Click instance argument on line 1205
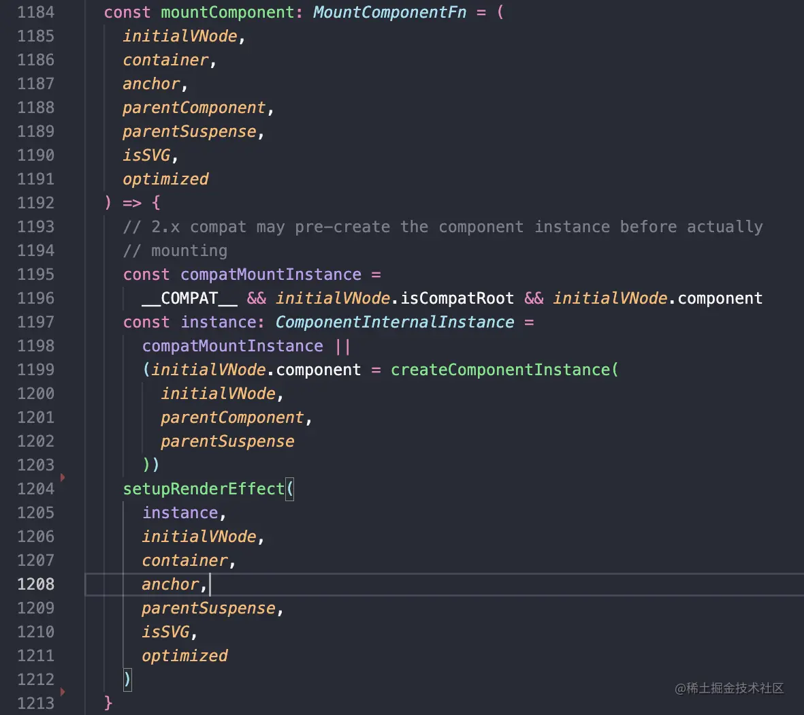804x715 pixels. click(180, 513)
